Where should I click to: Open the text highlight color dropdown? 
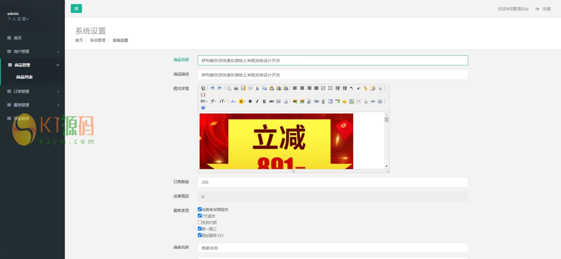242,101
